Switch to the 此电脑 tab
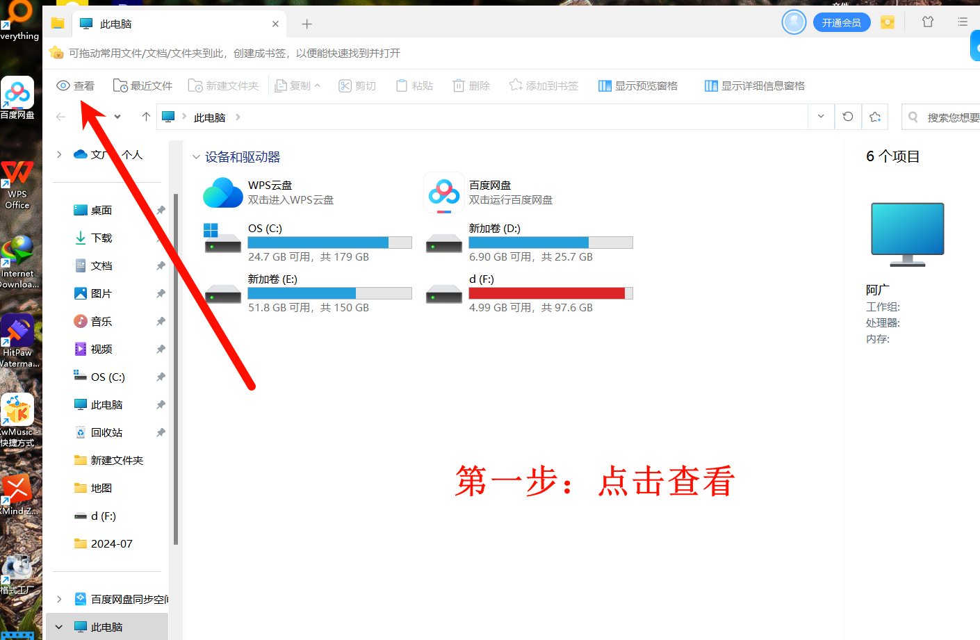 (115, 24)
